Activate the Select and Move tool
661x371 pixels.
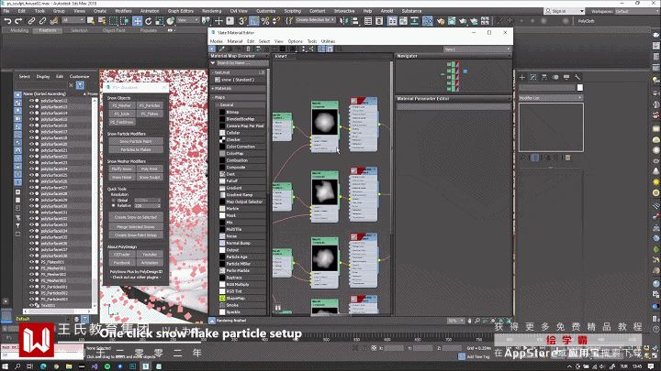point(137,20)
